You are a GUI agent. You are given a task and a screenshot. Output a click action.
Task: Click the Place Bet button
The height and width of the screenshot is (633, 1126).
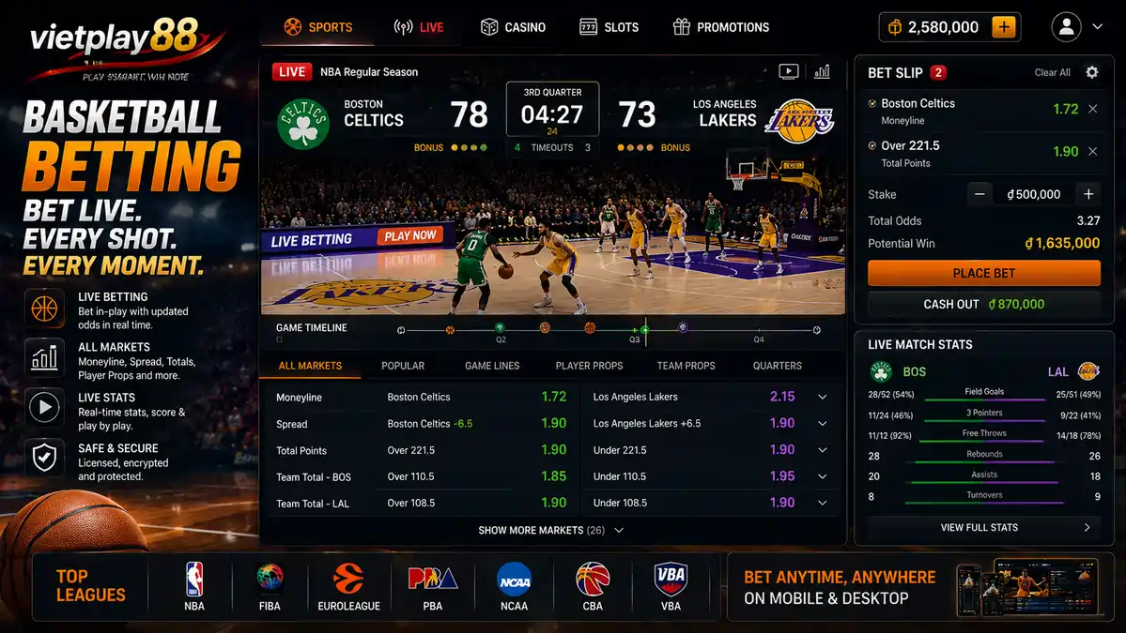(x=984, y=273)
